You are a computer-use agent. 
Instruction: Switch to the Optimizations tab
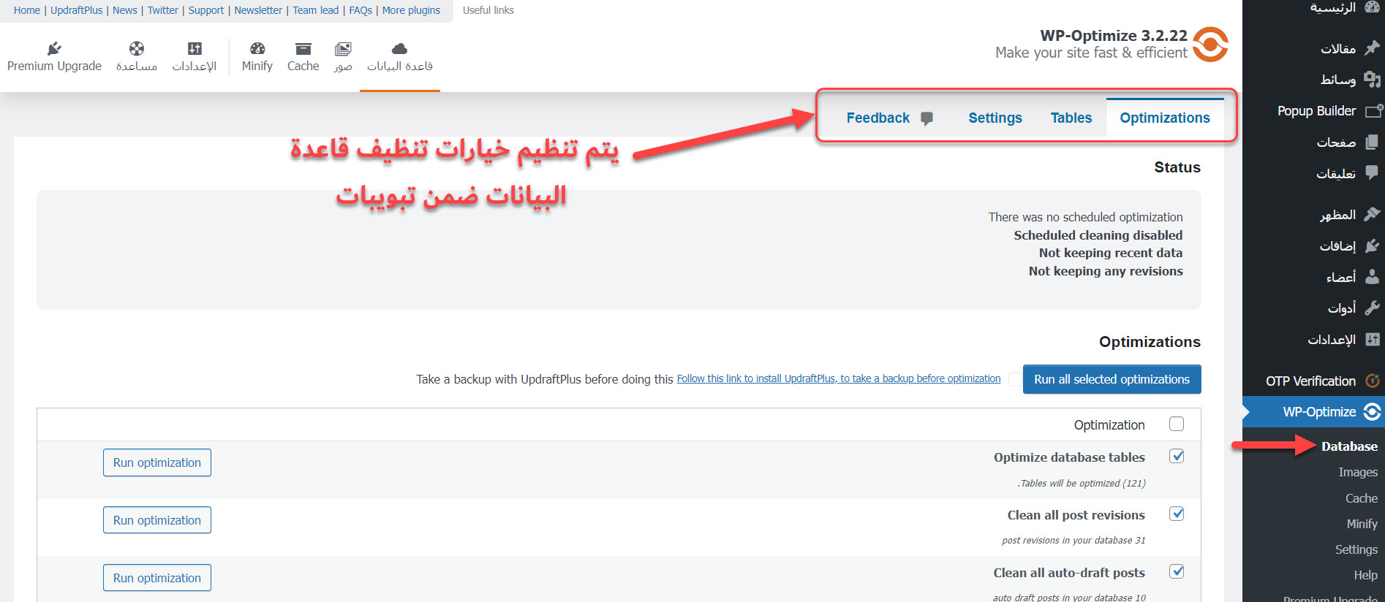1165,118
